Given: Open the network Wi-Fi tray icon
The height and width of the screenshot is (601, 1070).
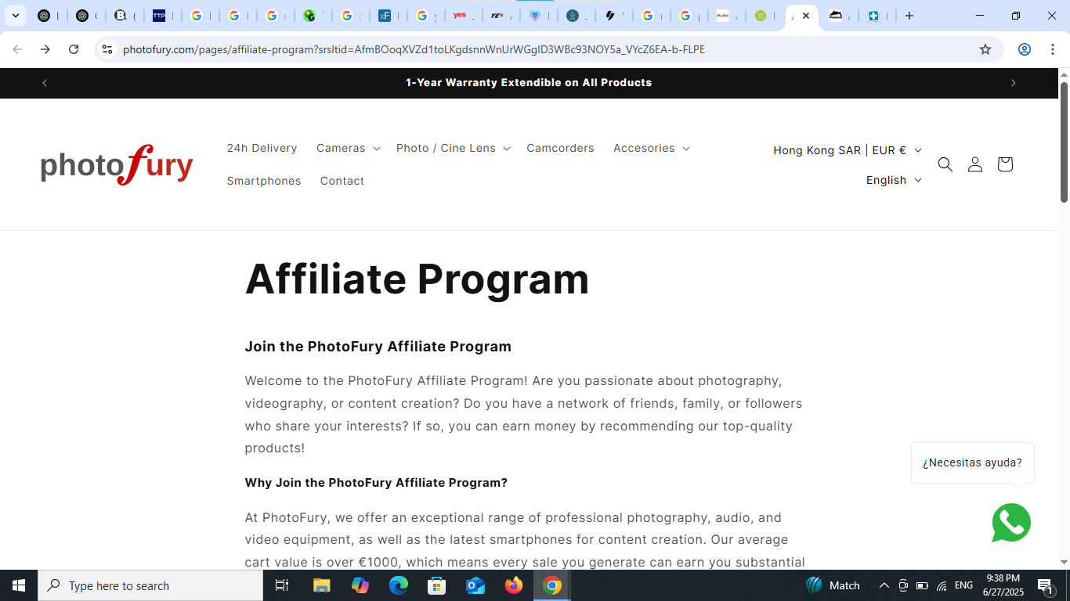Looking at the screenshot, I should 942,585.
